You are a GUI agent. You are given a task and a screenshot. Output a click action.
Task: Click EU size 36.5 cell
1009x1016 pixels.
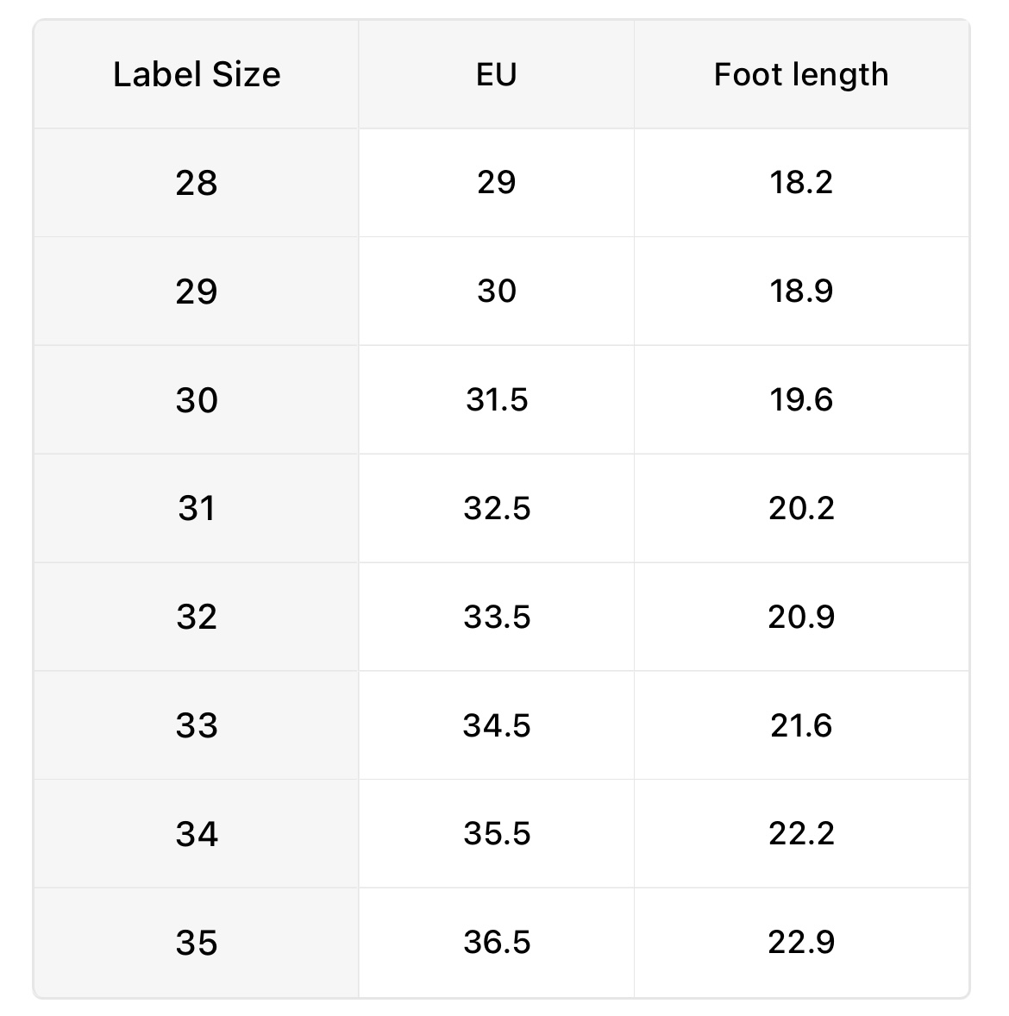(x=496, y=943)
